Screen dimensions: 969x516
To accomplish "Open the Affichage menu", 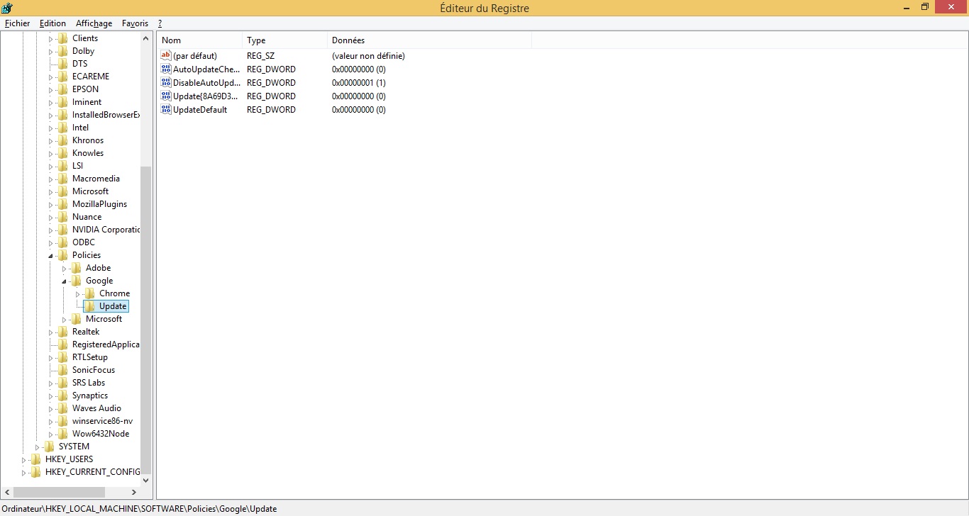I will [x=94, y=23].
